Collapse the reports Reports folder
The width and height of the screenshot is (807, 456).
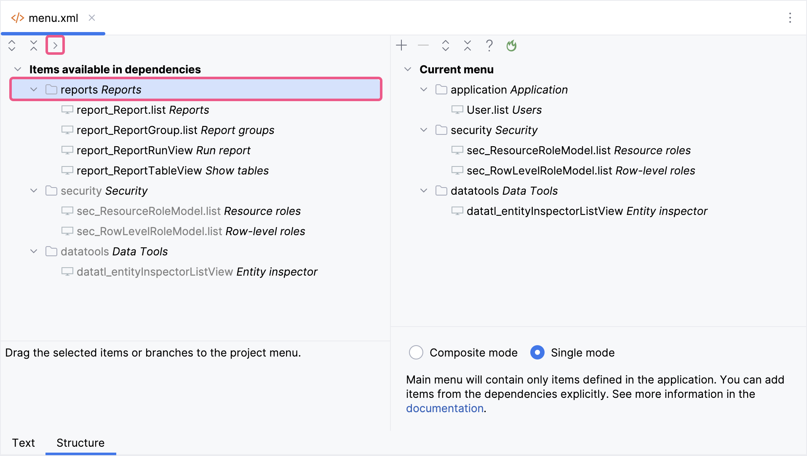34,89
